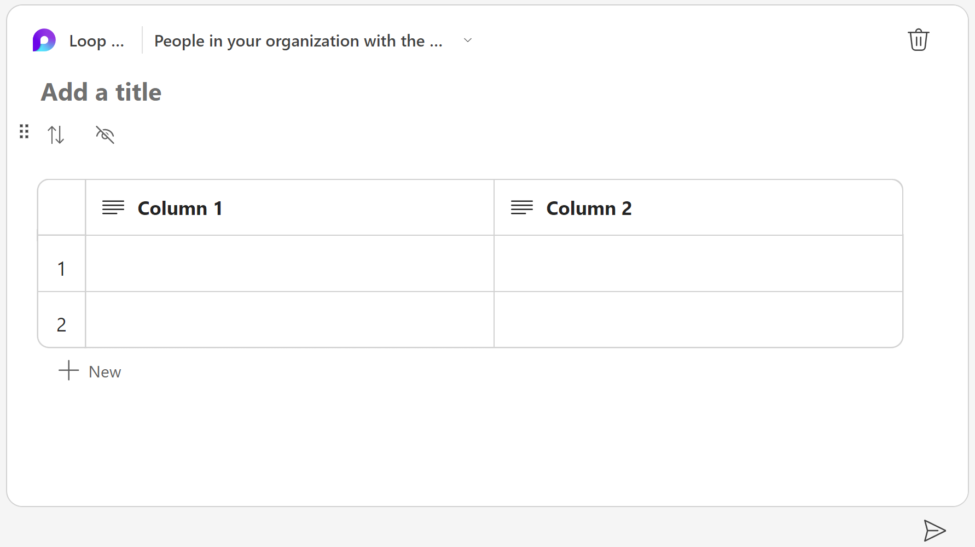Select row 1 by its number
Viewport: 975px width, 547px height.
tap(61, 269)
